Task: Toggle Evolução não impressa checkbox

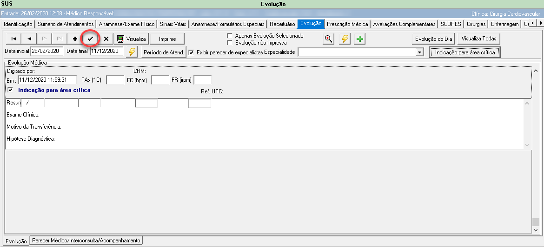Action: pos(229,43)
